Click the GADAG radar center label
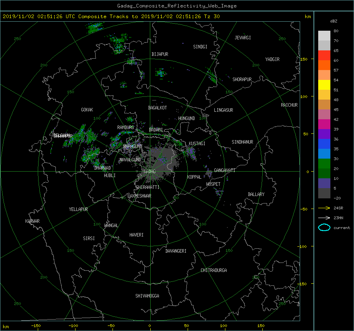Screen dimensions: 354x331 click(149, 172)
